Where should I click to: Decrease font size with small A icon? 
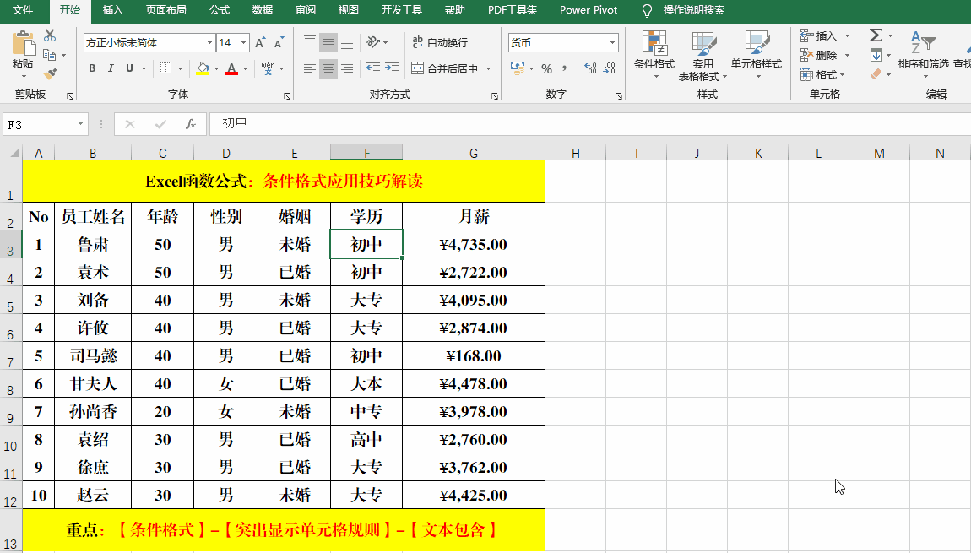pos(279,43)
